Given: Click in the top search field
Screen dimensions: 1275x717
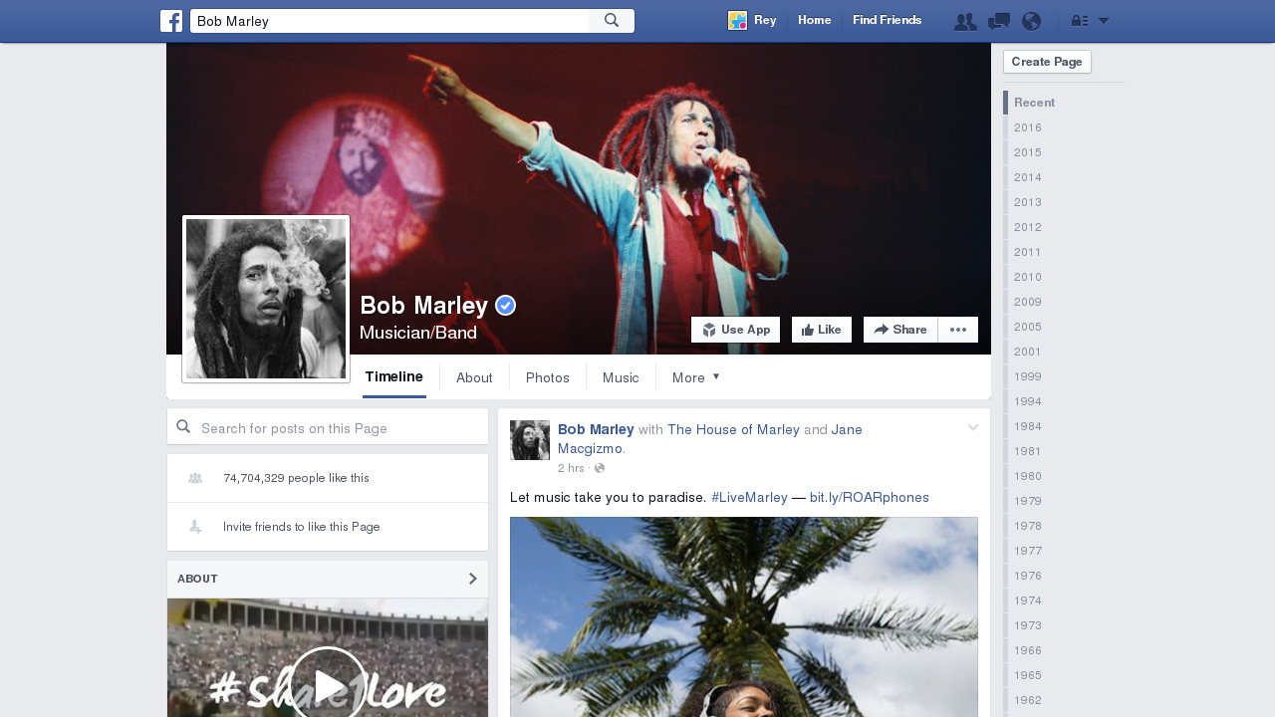Looking at the screenshot, I should pos(389,21).
